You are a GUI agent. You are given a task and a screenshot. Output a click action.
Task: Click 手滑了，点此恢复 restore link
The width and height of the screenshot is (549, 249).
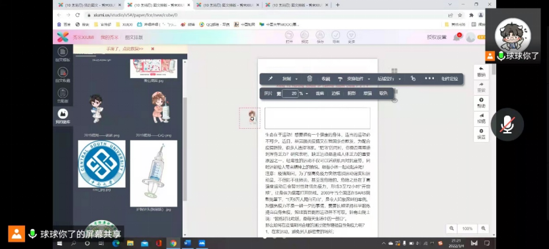point(125,49)
